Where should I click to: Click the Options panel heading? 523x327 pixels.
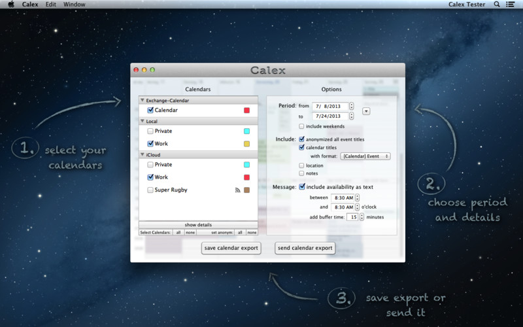331,89
